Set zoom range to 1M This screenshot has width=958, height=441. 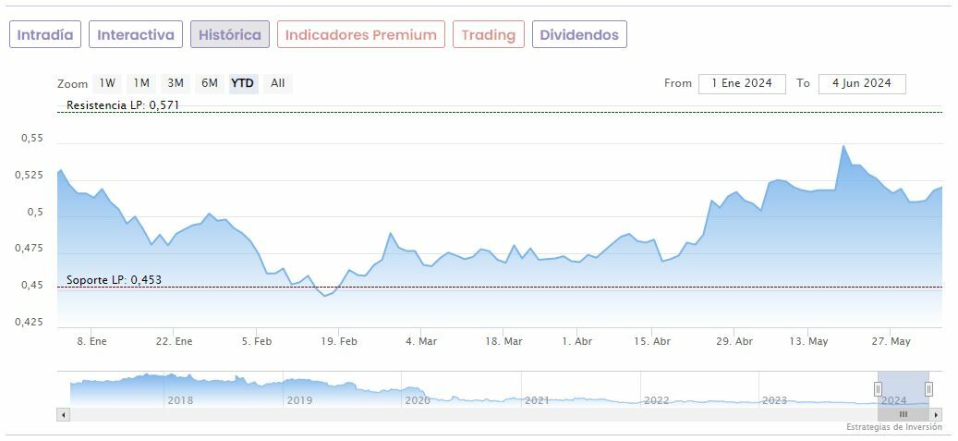click(x=141, y=83)
